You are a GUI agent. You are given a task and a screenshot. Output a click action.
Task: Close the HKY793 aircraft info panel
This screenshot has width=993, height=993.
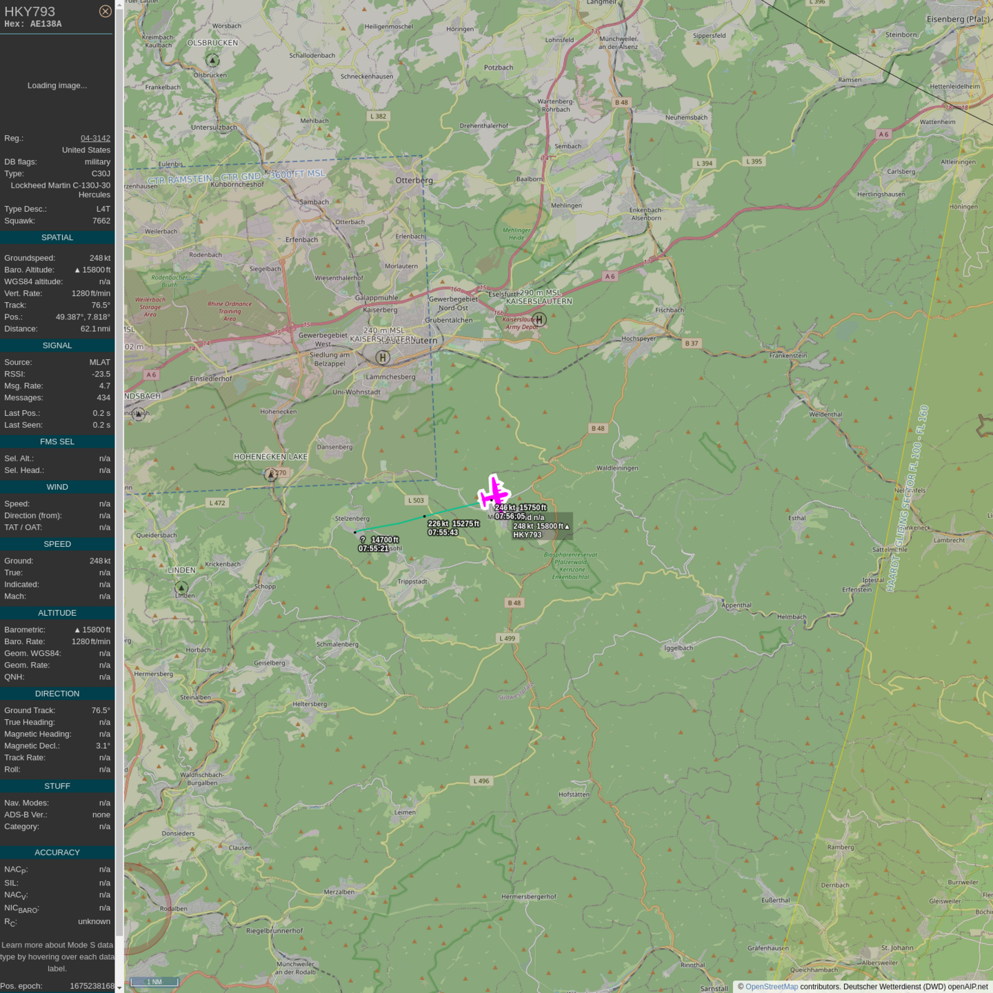[x=105, y=11]
